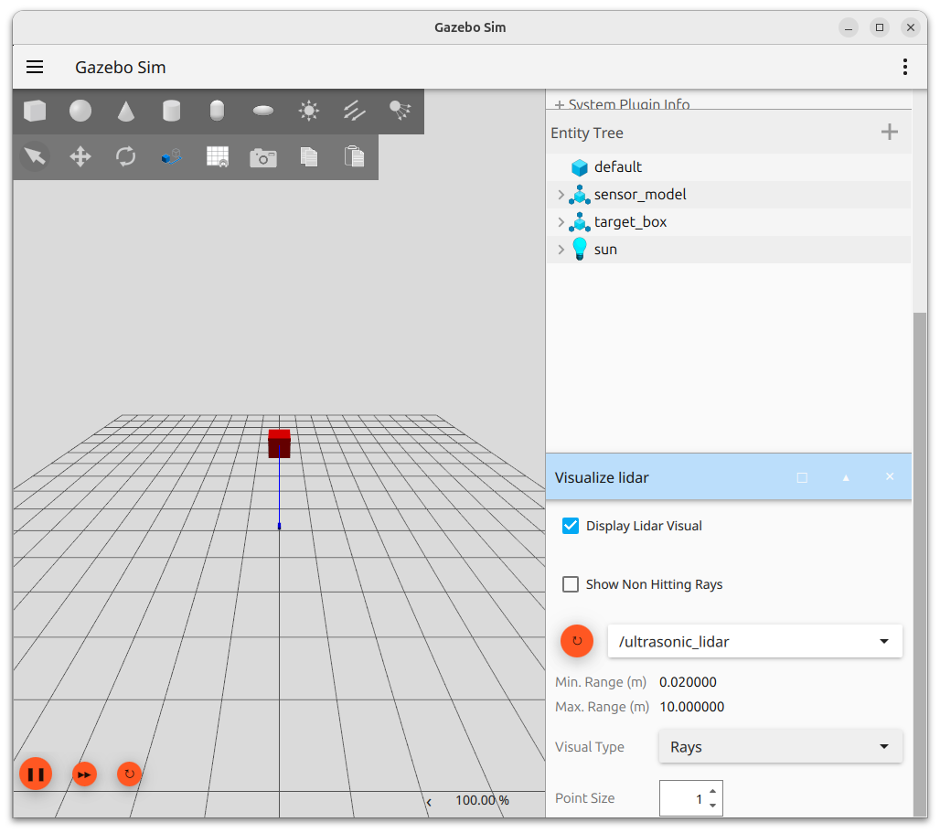Insert a capsule shape

point(217,111)
